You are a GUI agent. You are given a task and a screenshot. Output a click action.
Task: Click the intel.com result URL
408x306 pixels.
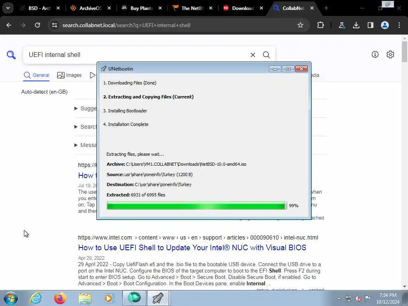pos(198,237)
